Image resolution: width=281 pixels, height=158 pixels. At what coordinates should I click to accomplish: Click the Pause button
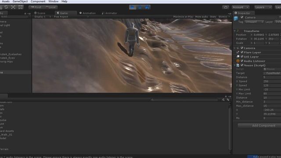pos(140,7)
